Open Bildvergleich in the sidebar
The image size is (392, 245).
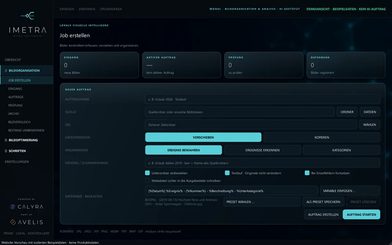[19, 122]
